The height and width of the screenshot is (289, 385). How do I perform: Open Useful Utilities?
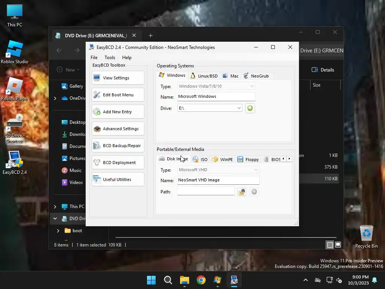pos(118,179)
